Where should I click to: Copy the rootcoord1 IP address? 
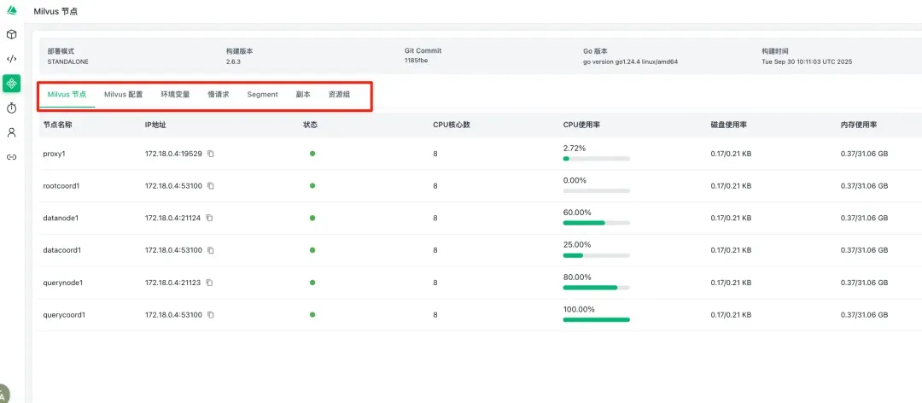point(211,186)
